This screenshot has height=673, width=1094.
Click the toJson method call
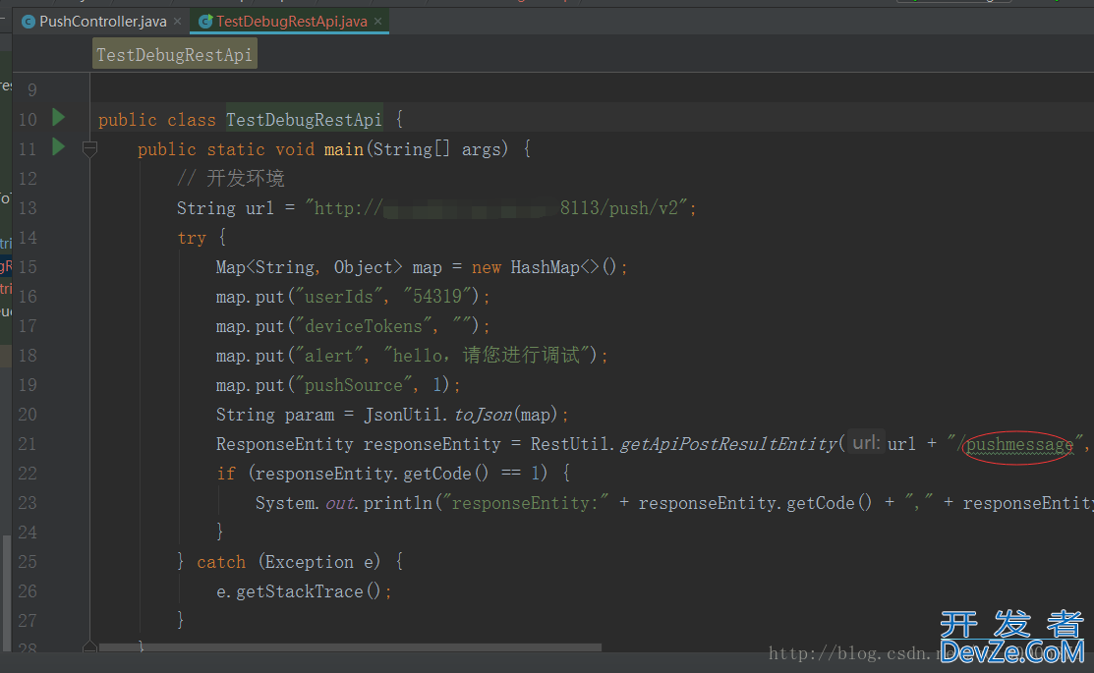[x=484, y=415]
